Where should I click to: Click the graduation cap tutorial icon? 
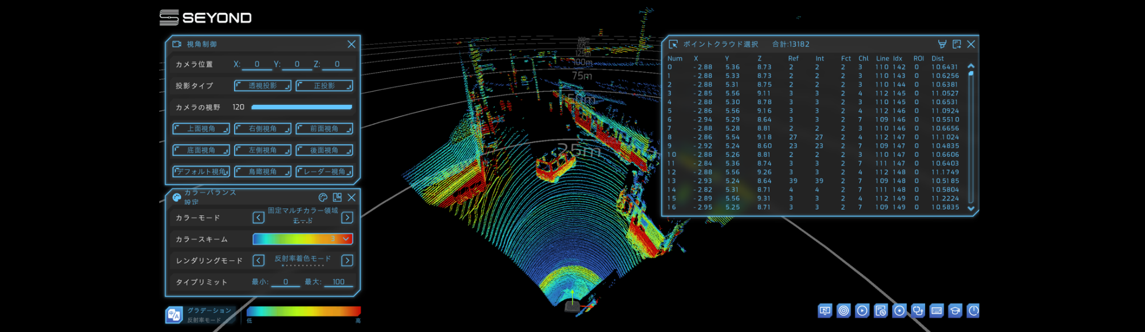click(955, 311)
